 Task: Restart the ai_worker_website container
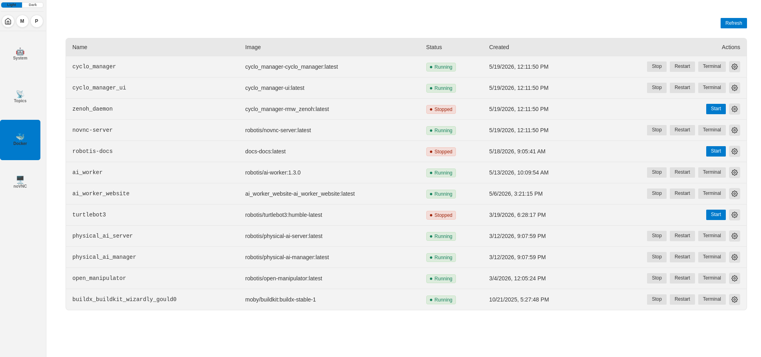(x=682, y=194)
